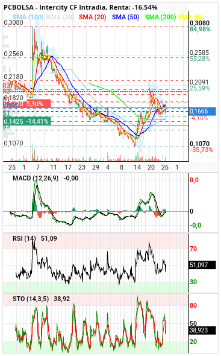Viewport: 221px width, 356px height.
Task: Click the S3 support label
Action: pos(6,127)
